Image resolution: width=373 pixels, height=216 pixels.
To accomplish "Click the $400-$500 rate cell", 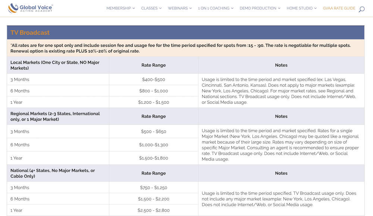I will pyautogui.click(x=153, y=80).
